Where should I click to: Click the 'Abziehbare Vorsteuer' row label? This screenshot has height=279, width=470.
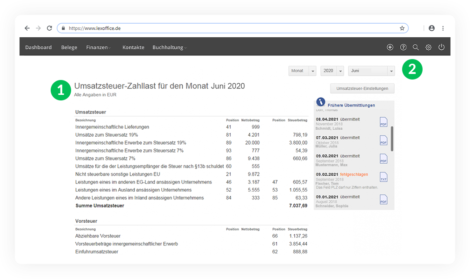(x=98, y=236)
